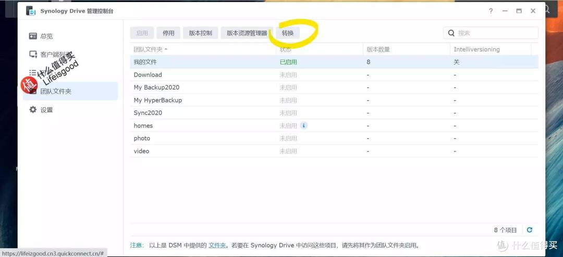Select 团队文件夹 in the sidebar
This screenshot has height=257, width=563.
click(x=70, y=91)
